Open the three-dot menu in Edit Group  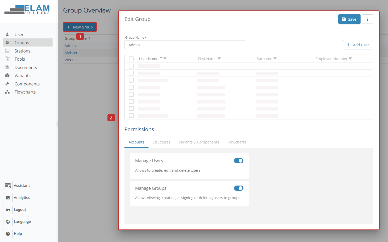coord(368,19)
